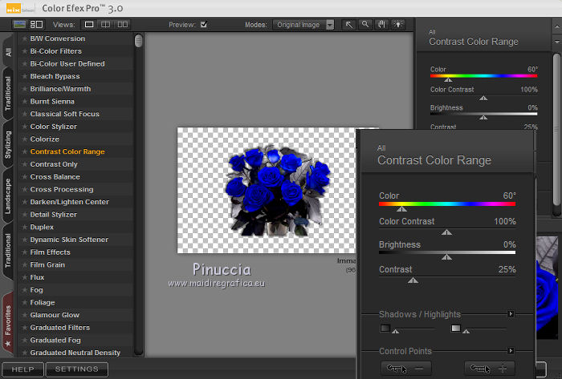Viewport: 562px width, 379px height.
Task: Select the Detail Stylizer filter
Action: pos(54,215)
